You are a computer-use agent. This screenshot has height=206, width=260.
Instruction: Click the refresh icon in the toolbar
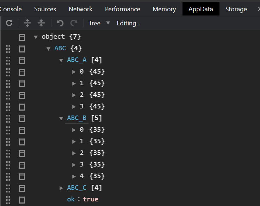tap(10, 23)
